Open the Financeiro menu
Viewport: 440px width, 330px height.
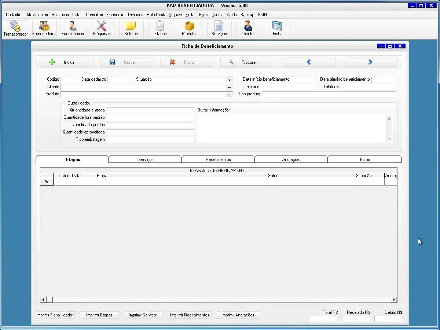click(x=115, y=15)
